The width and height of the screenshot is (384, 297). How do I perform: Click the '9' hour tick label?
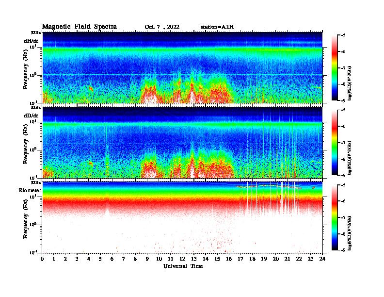pyautogui.click(x=147, y=259)
